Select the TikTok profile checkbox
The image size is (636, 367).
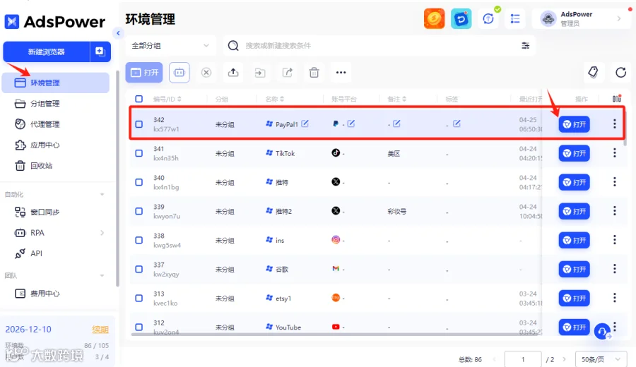(x=139, y=153)
